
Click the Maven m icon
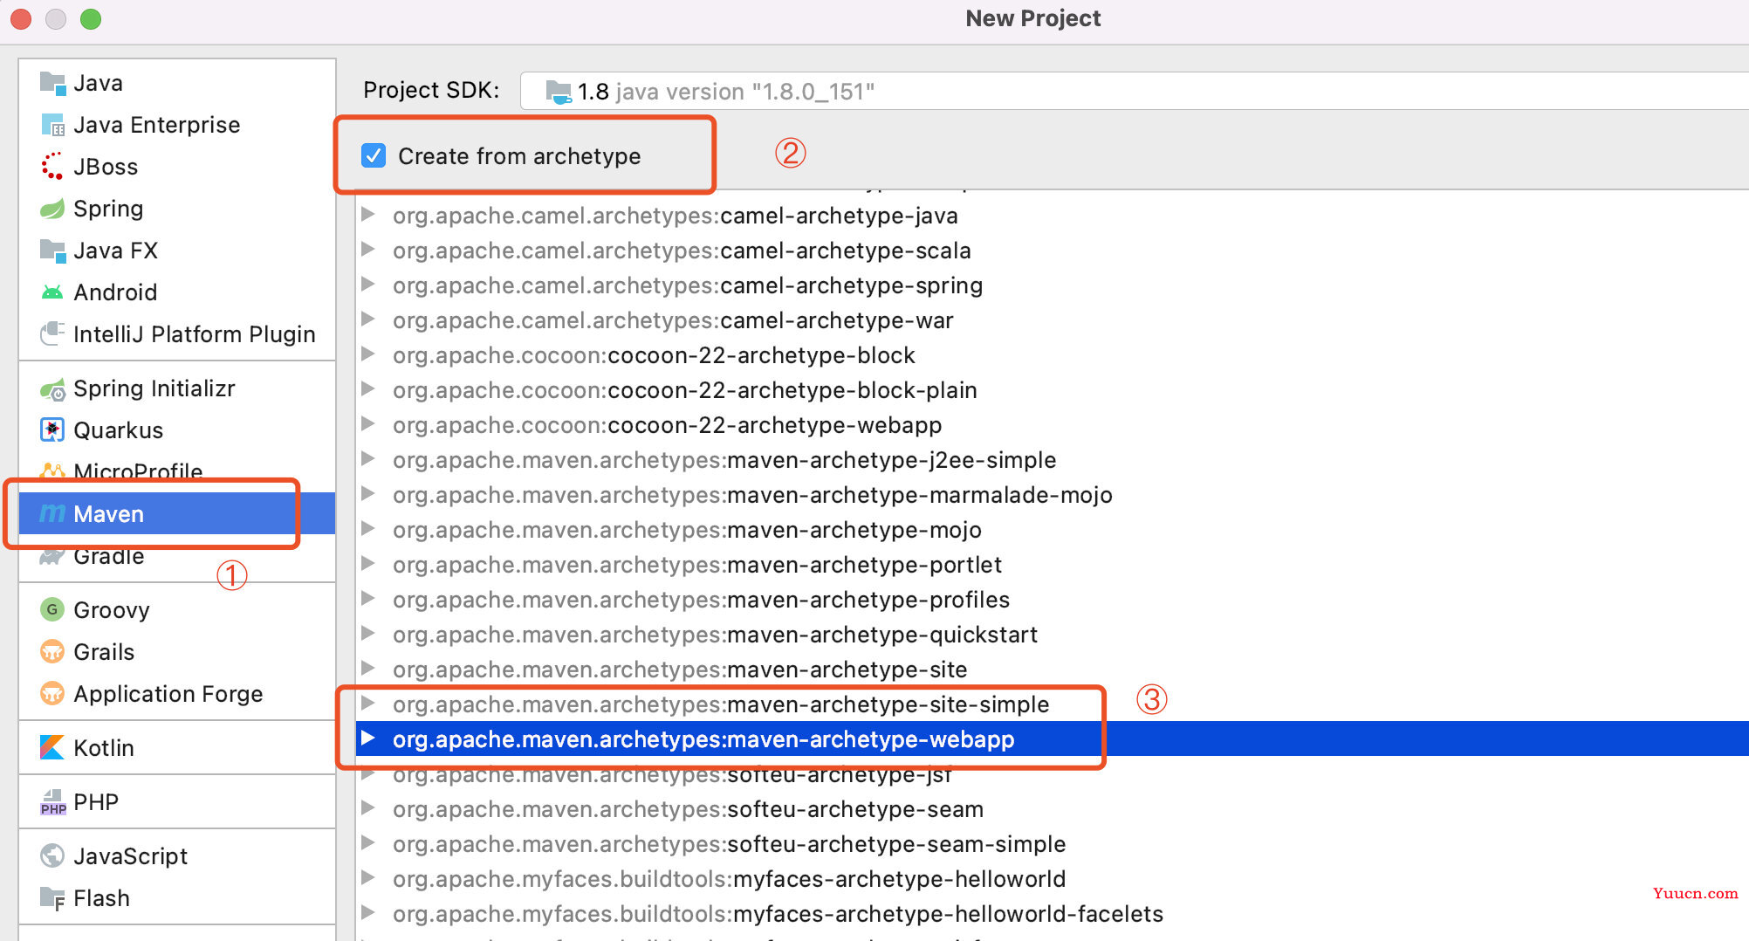pos(52,514)
